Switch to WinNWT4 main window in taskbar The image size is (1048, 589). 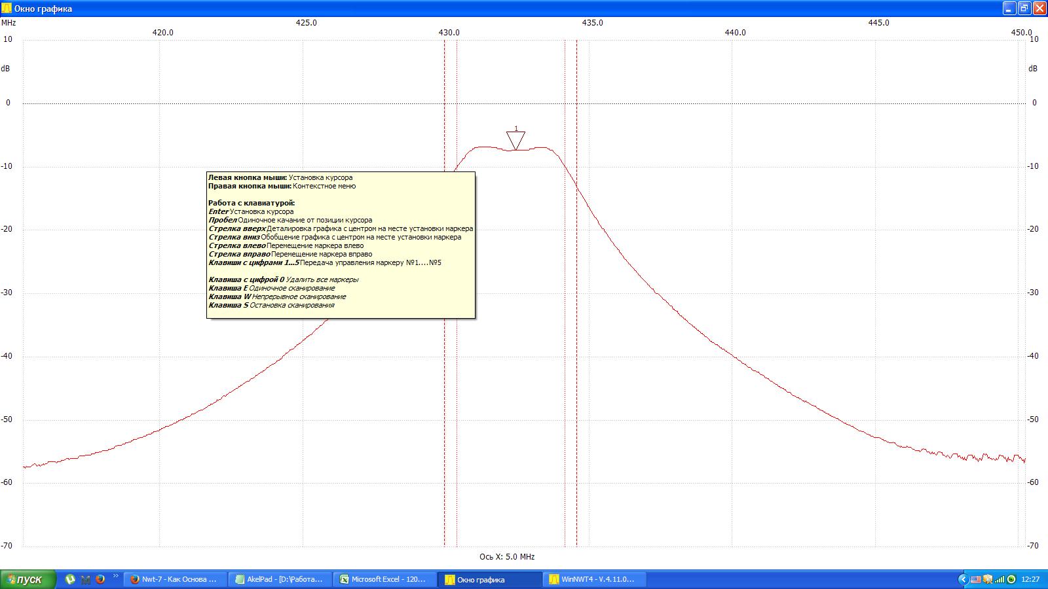pos(594,579)
